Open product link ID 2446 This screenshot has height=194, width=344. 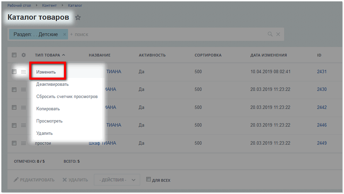tap(322, 125)
